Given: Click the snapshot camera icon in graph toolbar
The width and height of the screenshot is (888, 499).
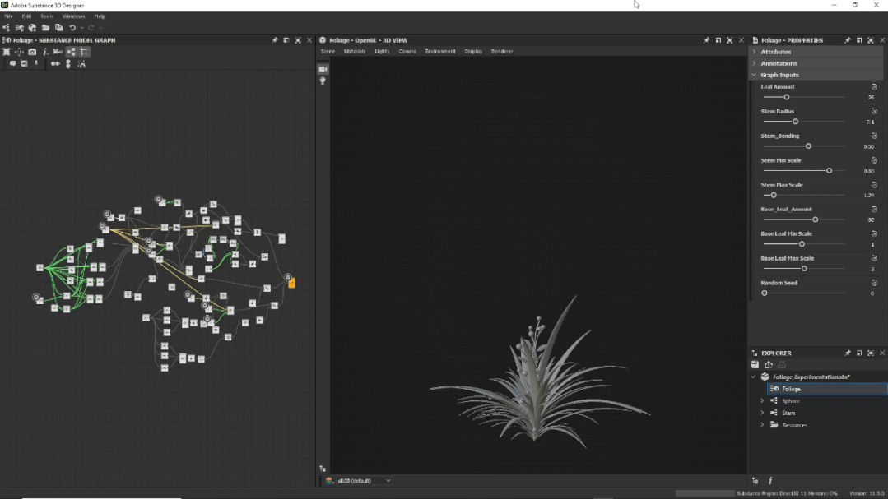Looking at the screenshot, I should 32,52.
